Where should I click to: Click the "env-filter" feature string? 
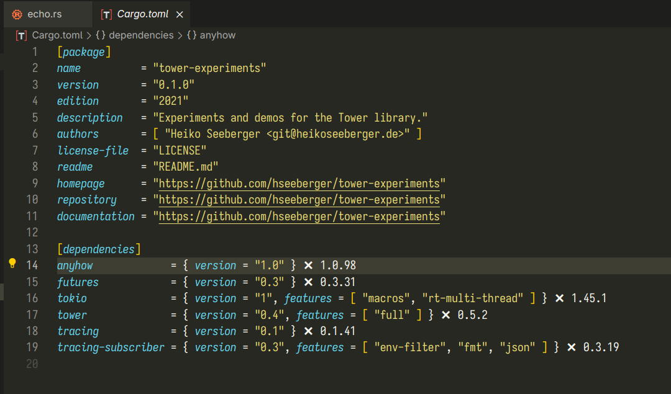(410, 347)
